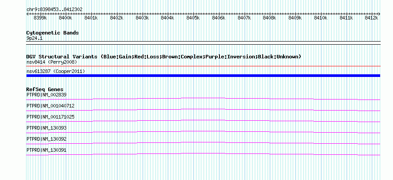Screen dimensions: 393x180
Task: Click the 8403k ruler tick label
Action: (142, 18)
